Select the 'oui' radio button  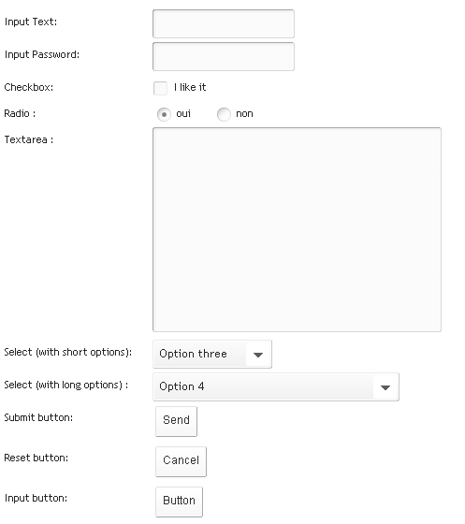coord(164,114)
